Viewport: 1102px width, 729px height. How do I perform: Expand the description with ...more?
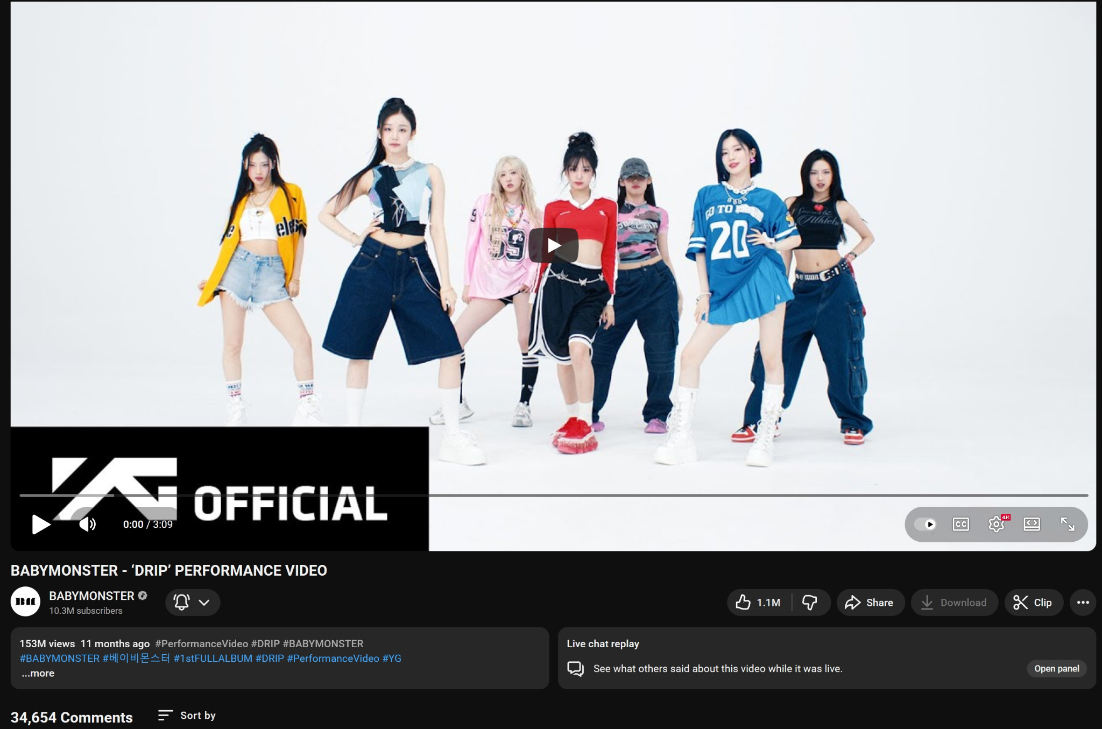click(x=38, y=673)
